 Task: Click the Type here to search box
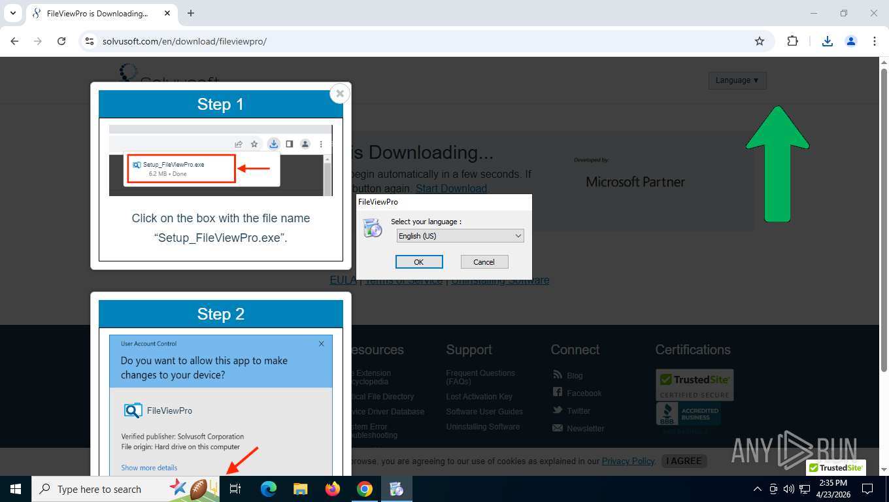(126, 489)
